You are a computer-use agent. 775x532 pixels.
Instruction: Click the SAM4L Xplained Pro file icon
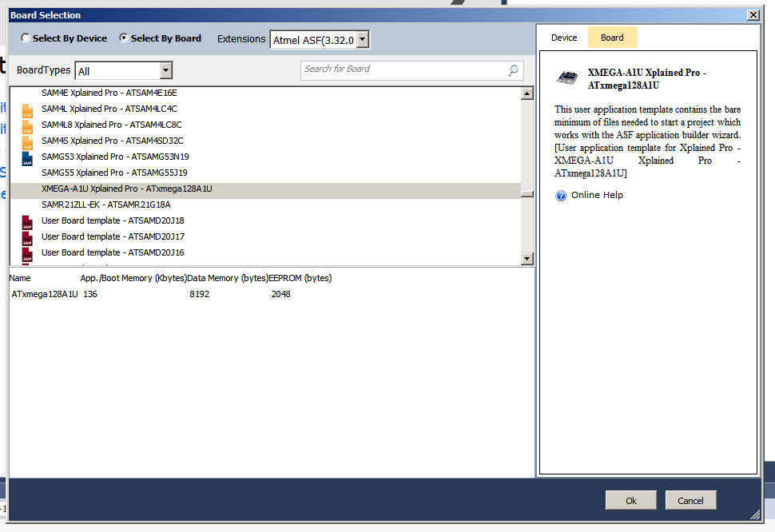[x=27, y=109]
